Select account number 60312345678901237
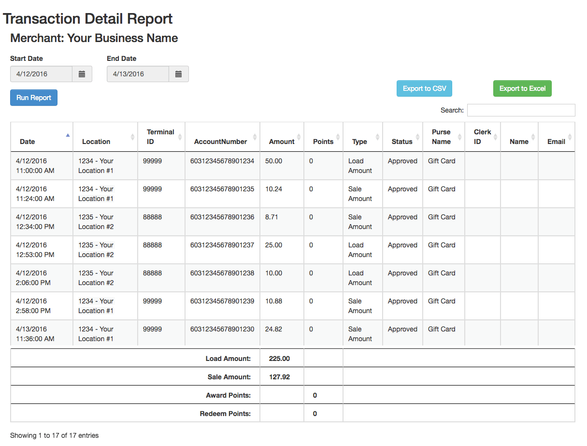Image resolution: width=587 pixels, height=446 pixels. pos(222,245)
